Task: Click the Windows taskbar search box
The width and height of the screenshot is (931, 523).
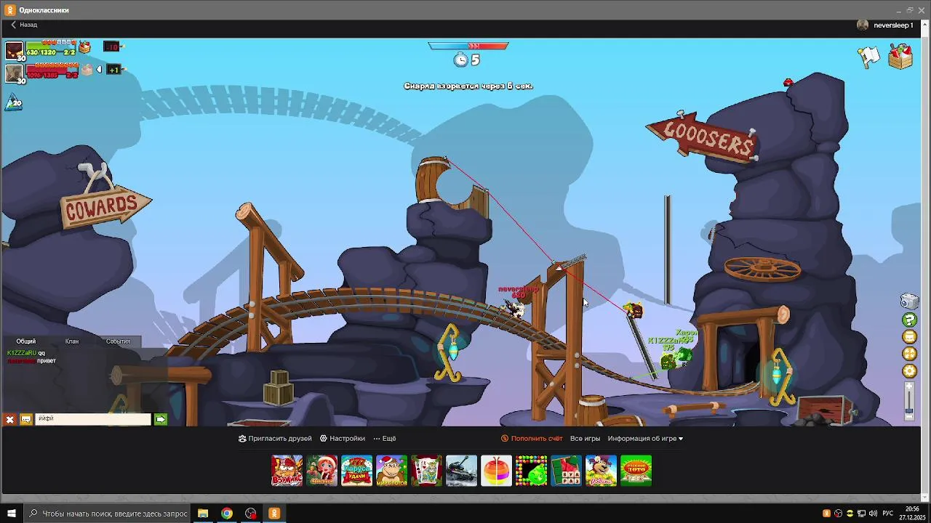Action: pos(108,514)
